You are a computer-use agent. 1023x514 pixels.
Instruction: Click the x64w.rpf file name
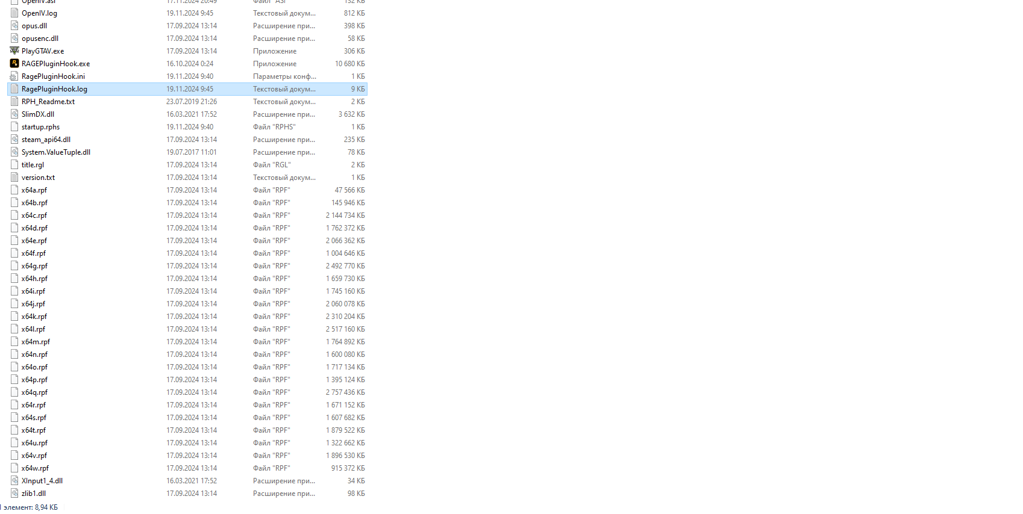point(35,468)
